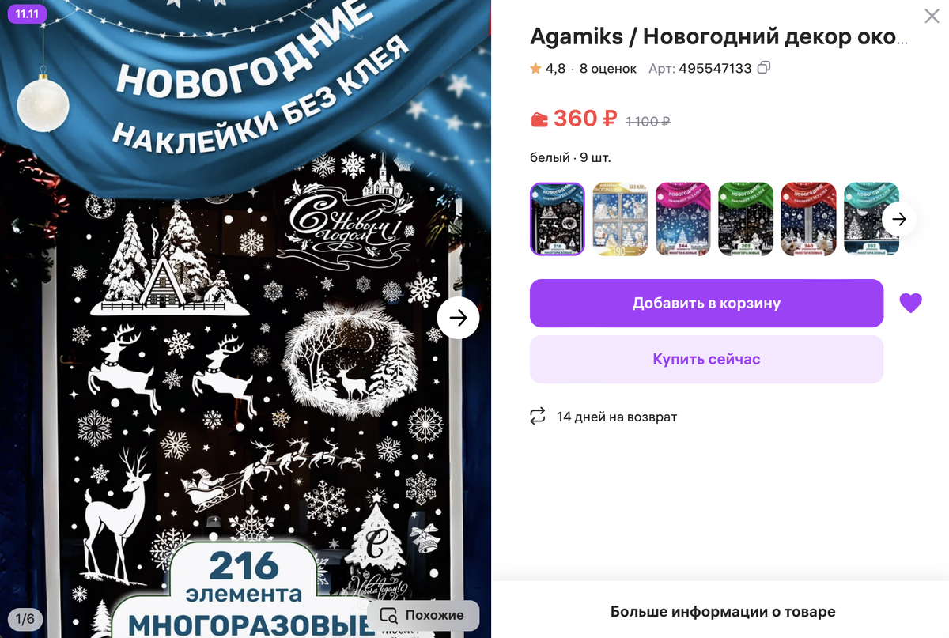Click the 11.11 sale badge

27,15
